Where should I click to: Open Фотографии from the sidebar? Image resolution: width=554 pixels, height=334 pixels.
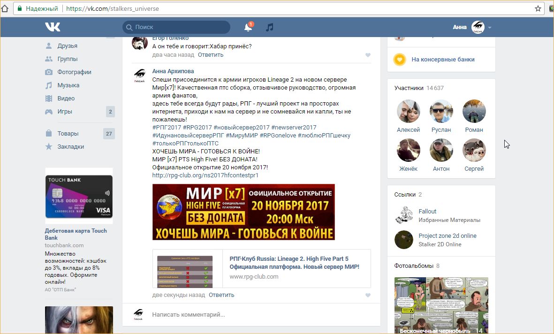[74, 72]
